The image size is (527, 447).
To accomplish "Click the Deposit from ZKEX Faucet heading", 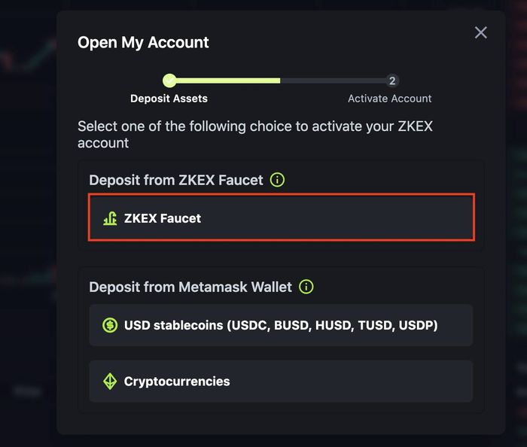I will 175,180.
